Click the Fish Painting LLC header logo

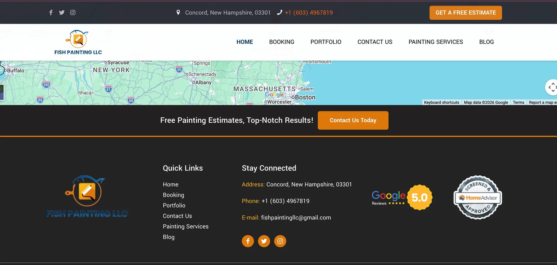point(78,42)
